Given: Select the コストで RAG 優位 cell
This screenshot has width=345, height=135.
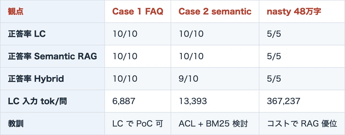Looking at the screenshot, I should [302, 124].
